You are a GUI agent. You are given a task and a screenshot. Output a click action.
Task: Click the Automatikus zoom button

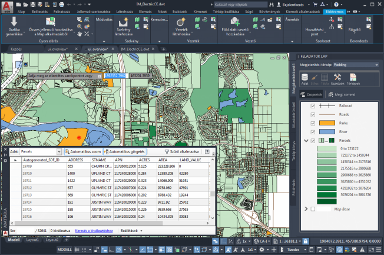click(84, 151)
